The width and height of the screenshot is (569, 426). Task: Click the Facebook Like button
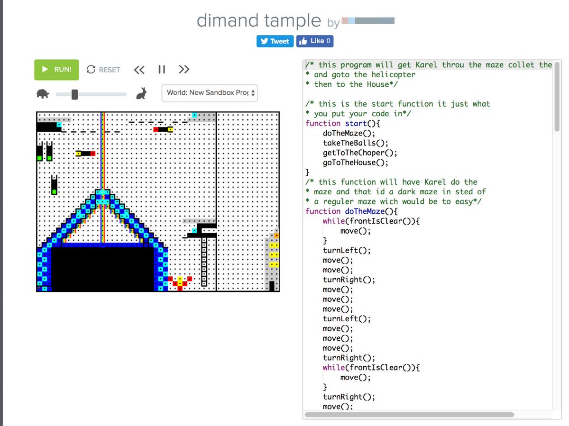point(315,41)
